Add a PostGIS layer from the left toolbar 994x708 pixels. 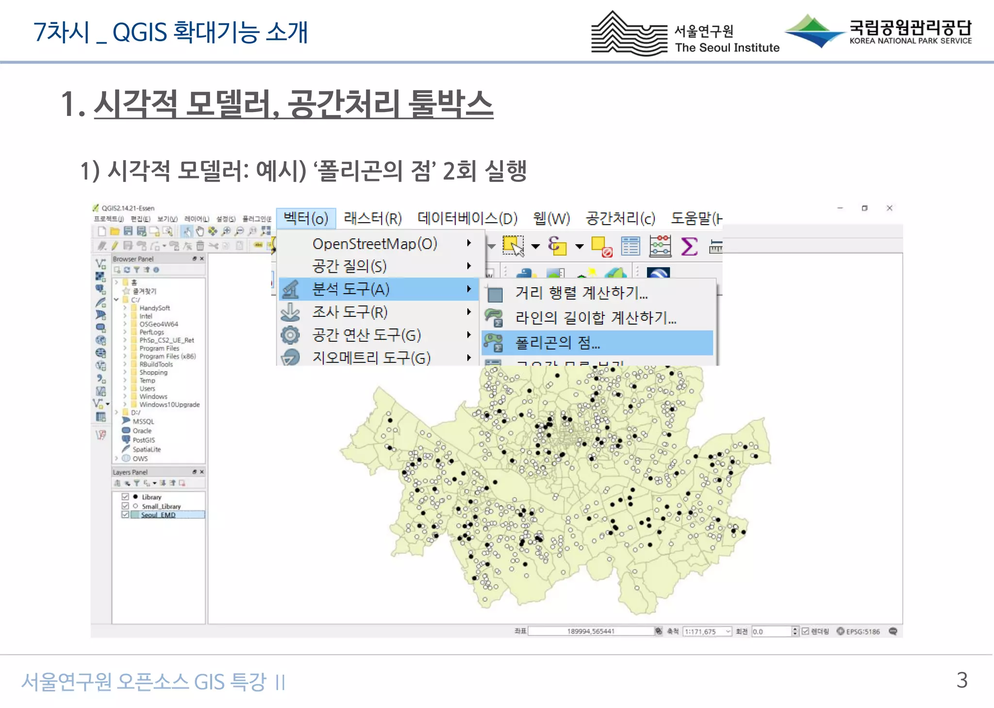pos(100,289)
